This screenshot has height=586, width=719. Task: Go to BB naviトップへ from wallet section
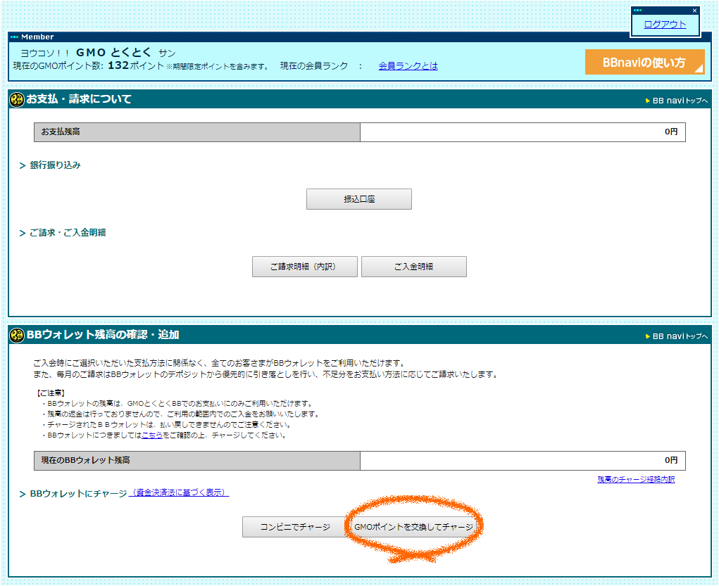[x=680, y=336]
